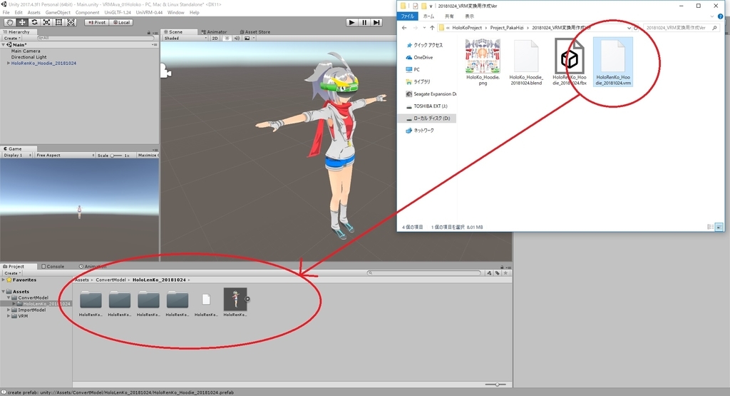The width and height of the screenshot is (730, 396).
Task: Open the Window menu in Unity
Action: click(x=175, y=13)
